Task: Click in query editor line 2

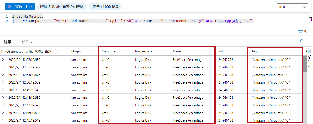Action: click(x=135, y=21)
